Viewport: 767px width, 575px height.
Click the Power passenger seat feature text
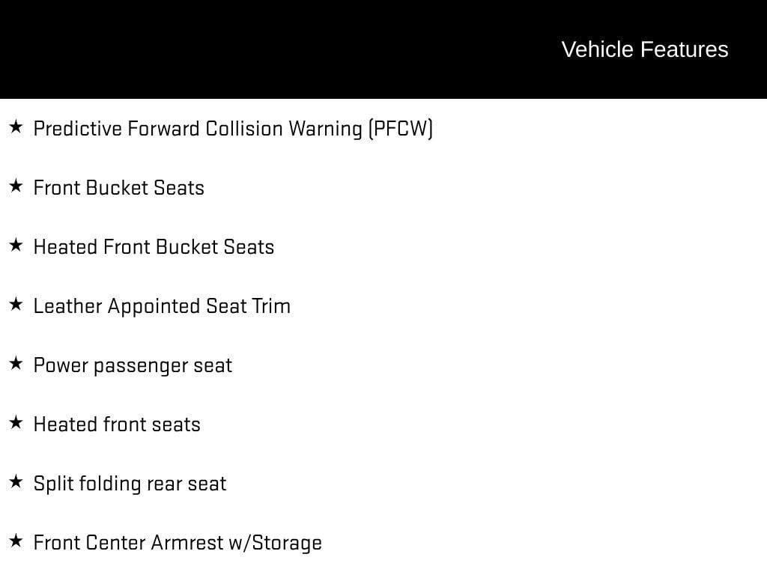coord(133,365)
